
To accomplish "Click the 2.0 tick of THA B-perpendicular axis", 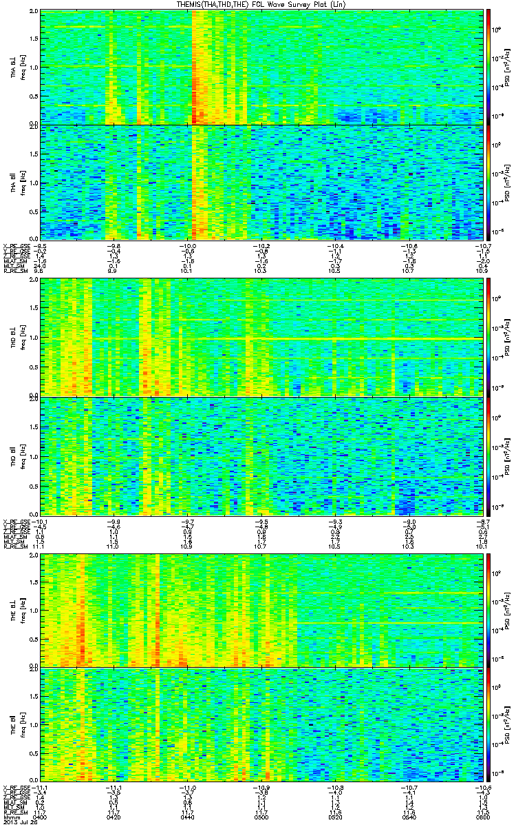I will 33,12.
